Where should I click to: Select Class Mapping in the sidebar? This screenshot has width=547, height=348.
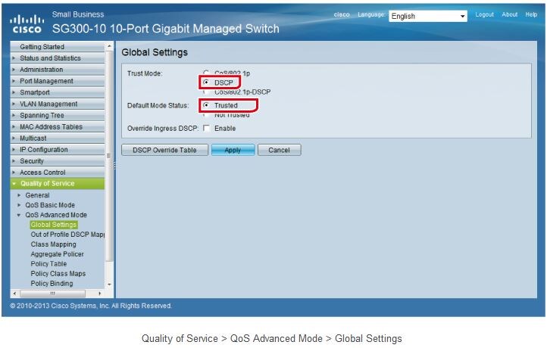click(53, 244)
